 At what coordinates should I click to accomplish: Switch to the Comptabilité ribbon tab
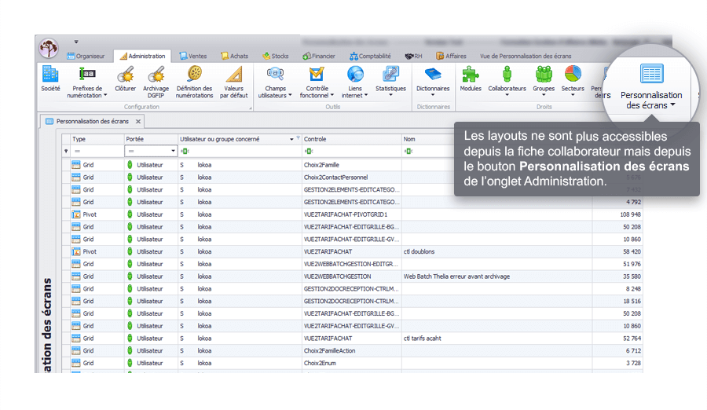[370, 57]
